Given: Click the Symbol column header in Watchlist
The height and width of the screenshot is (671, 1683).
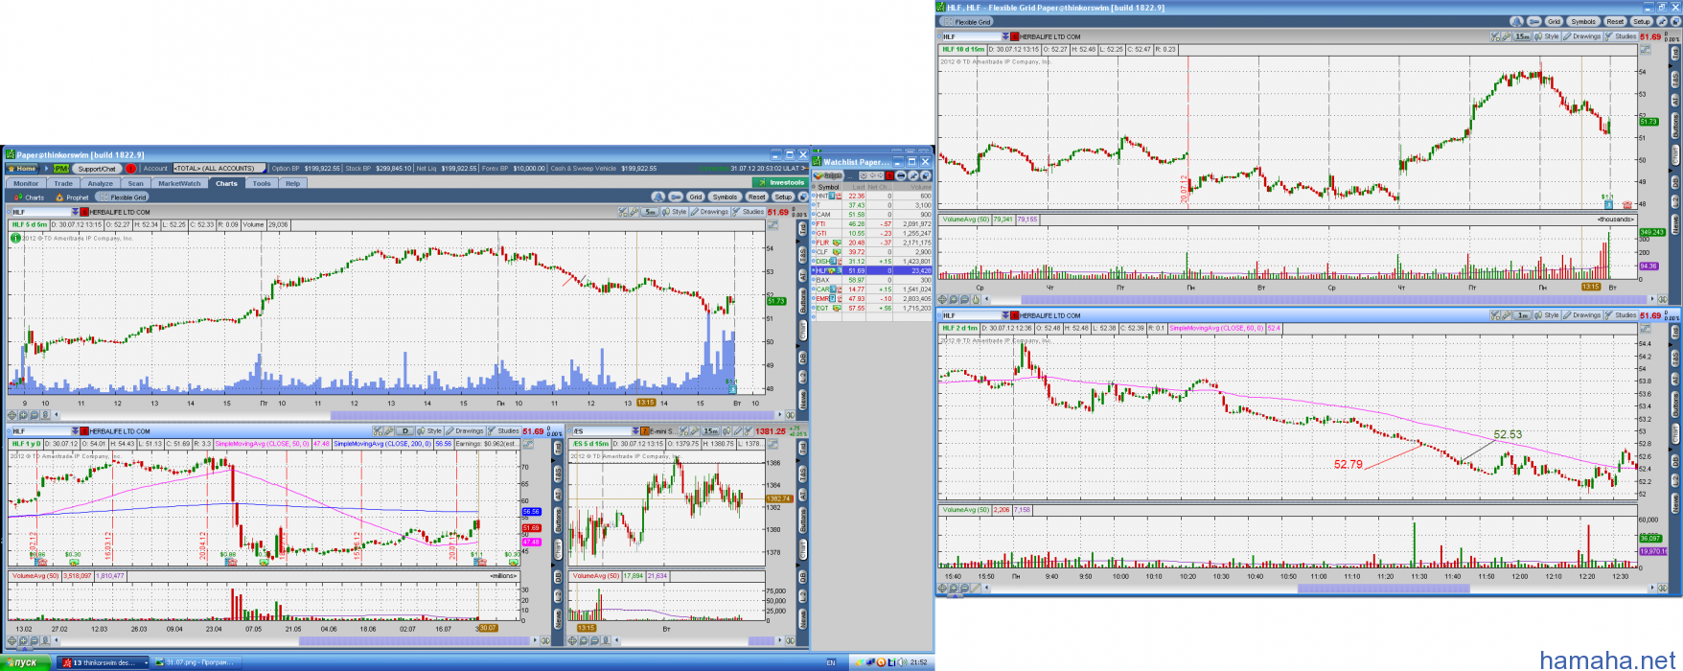Looking at the screenshot, I should tap(829, 187).
